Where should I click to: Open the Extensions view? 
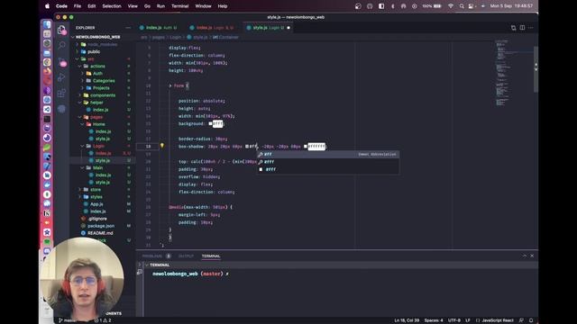click(61, 93)
